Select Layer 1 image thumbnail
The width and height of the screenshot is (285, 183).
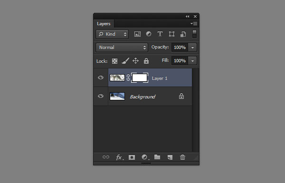(x=117, y=77)
